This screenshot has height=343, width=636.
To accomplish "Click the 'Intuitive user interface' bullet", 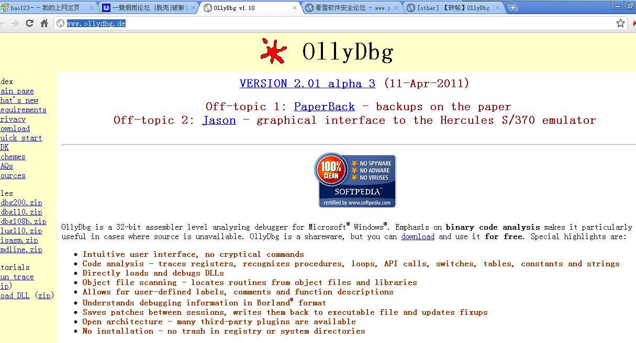I will tap(193, 254).
